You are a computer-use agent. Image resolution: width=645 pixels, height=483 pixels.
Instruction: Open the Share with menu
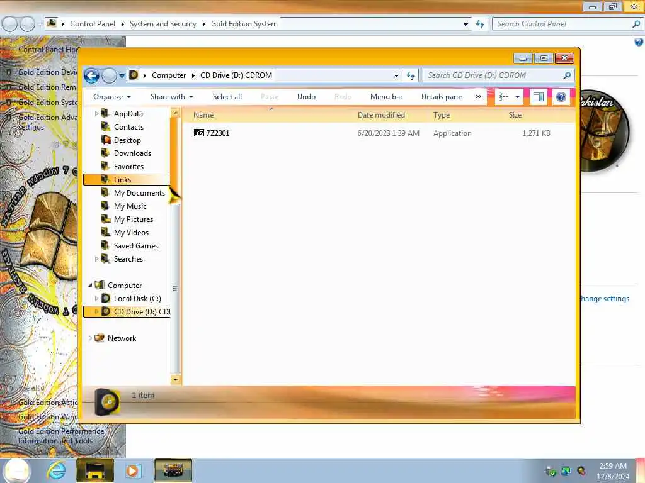pyautogui.click(x=171, y=97)
